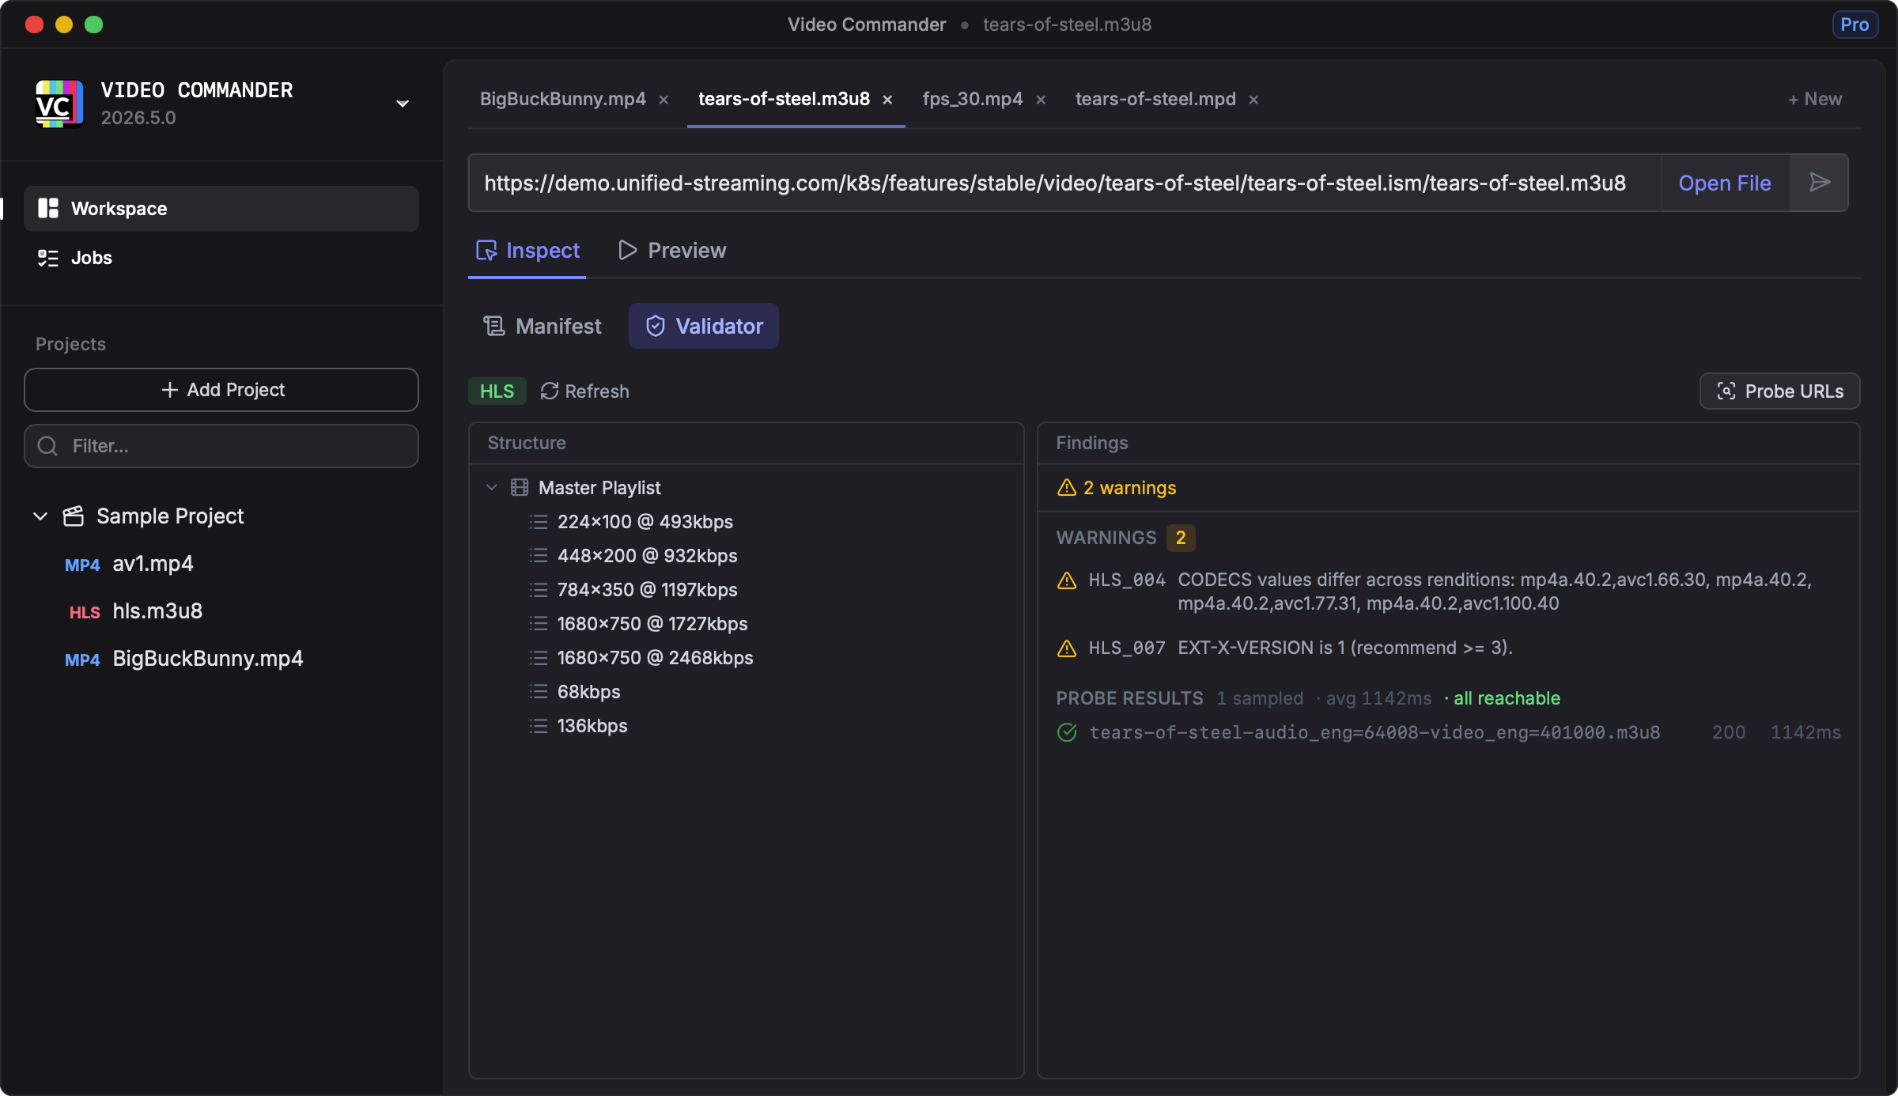Click the green checkmark on the probe result
Viewport: 1898px width, 1096px height.
(x=1066, y=732)
